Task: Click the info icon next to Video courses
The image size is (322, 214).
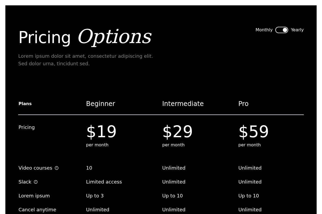Action: [x=57, y=168]
